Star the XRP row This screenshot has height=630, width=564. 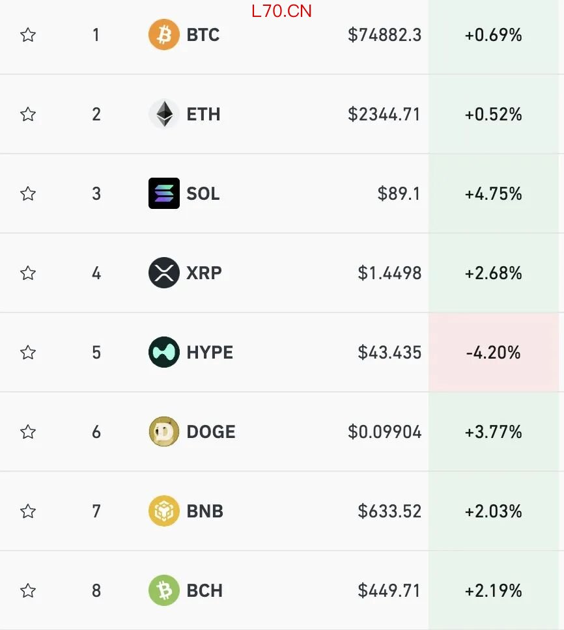pyautogui.click(x=28, y=273)
